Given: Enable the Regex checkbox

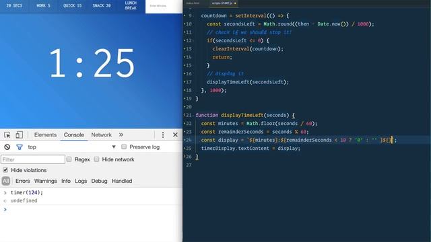Looking at the screenshot, I should click(69, 159).
